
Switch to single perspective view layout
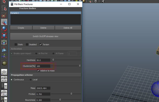pos(4,72)
